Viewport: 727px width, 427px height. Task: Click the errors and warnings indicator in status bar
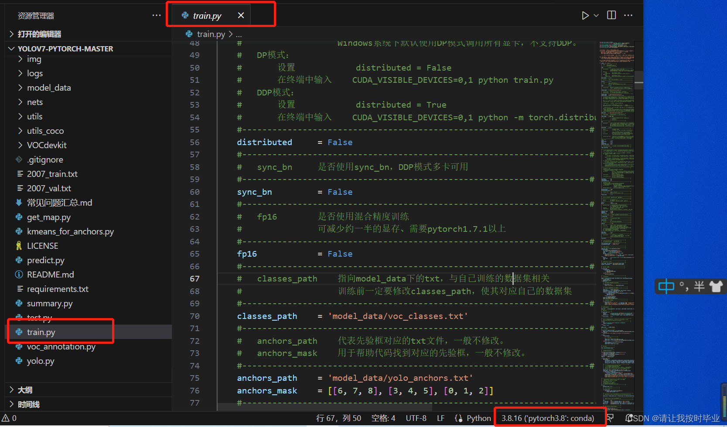[10, 418]
